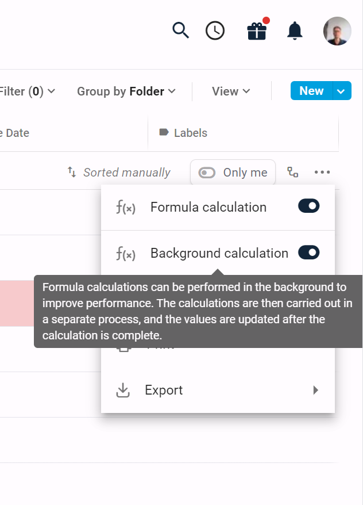Image resolution: width=363 pixels, height=505 pixels.
Task: Expand the arrow next to New button
Action: tap(341, 91)
